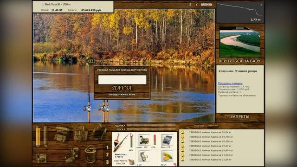
Task: Open the МЕНЮ menu
Action: [x=207, y=4]
